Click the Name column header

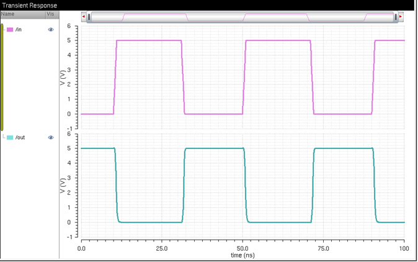23,14
